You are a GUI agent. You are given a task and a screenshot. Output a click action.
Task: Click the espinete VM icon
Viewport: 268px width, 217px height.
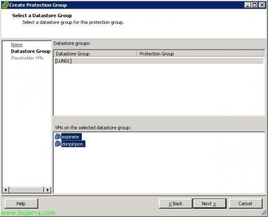(x=58, y=137)
